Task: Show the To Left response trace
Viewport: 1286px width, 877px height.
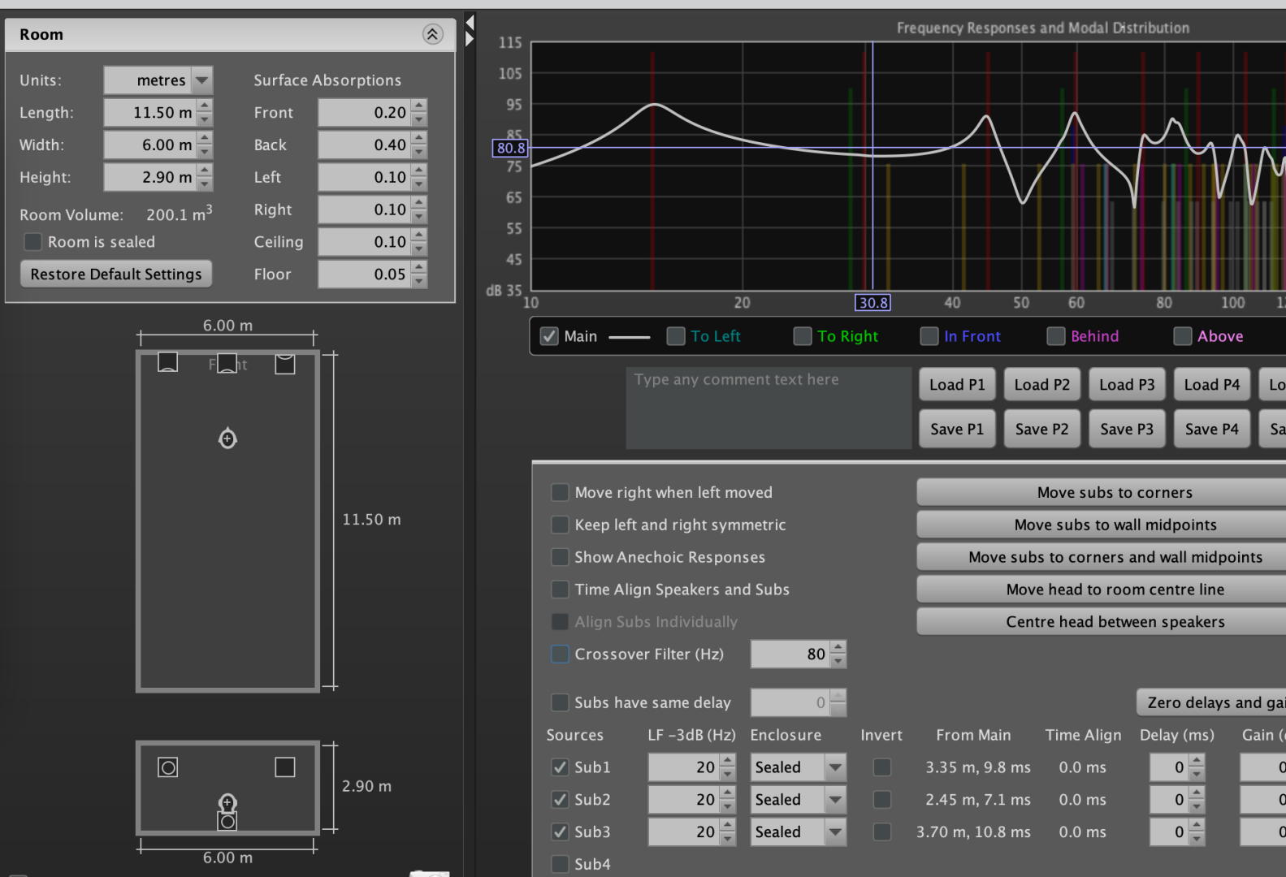Action: pos(676,336)
